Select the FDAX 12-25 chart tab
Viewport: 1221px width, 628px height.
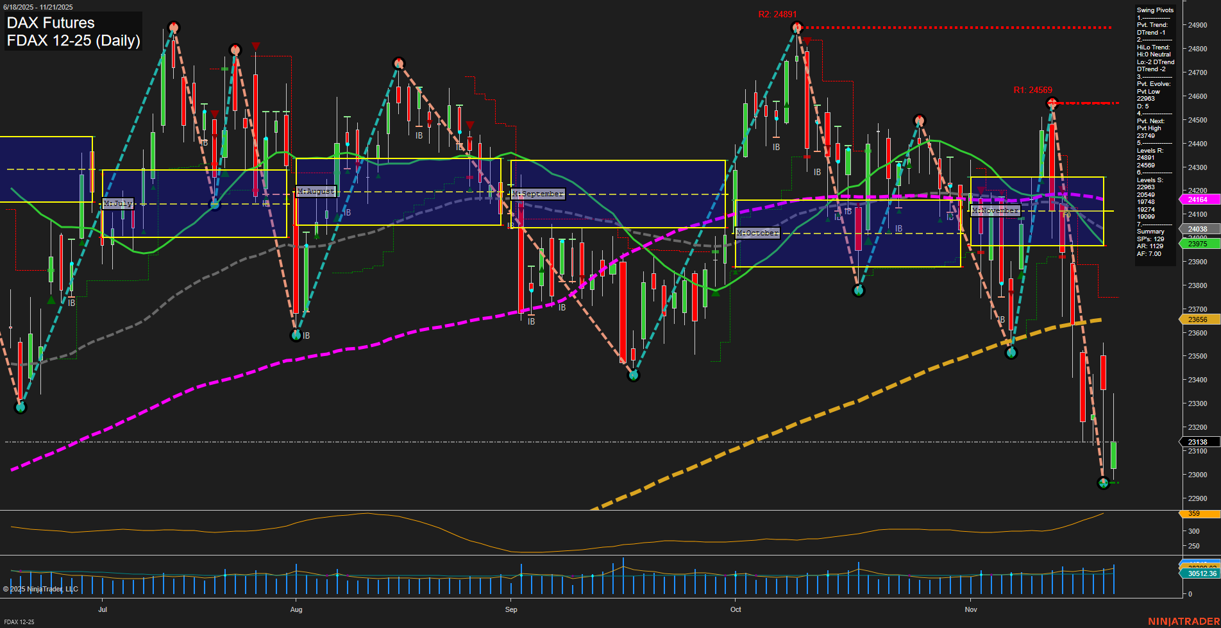point(19,622)
